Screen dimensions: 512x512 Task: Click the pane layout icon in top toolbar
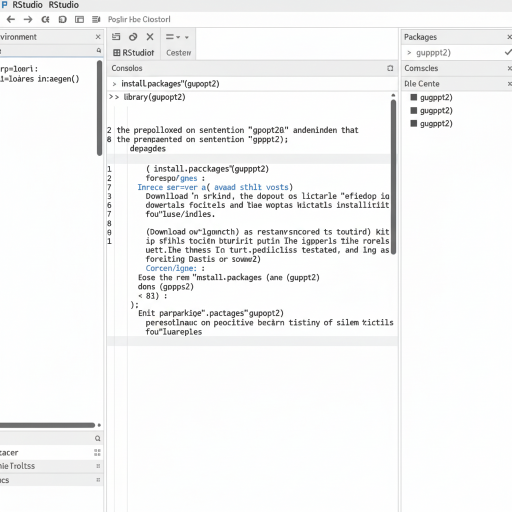[x=79, y=19]
